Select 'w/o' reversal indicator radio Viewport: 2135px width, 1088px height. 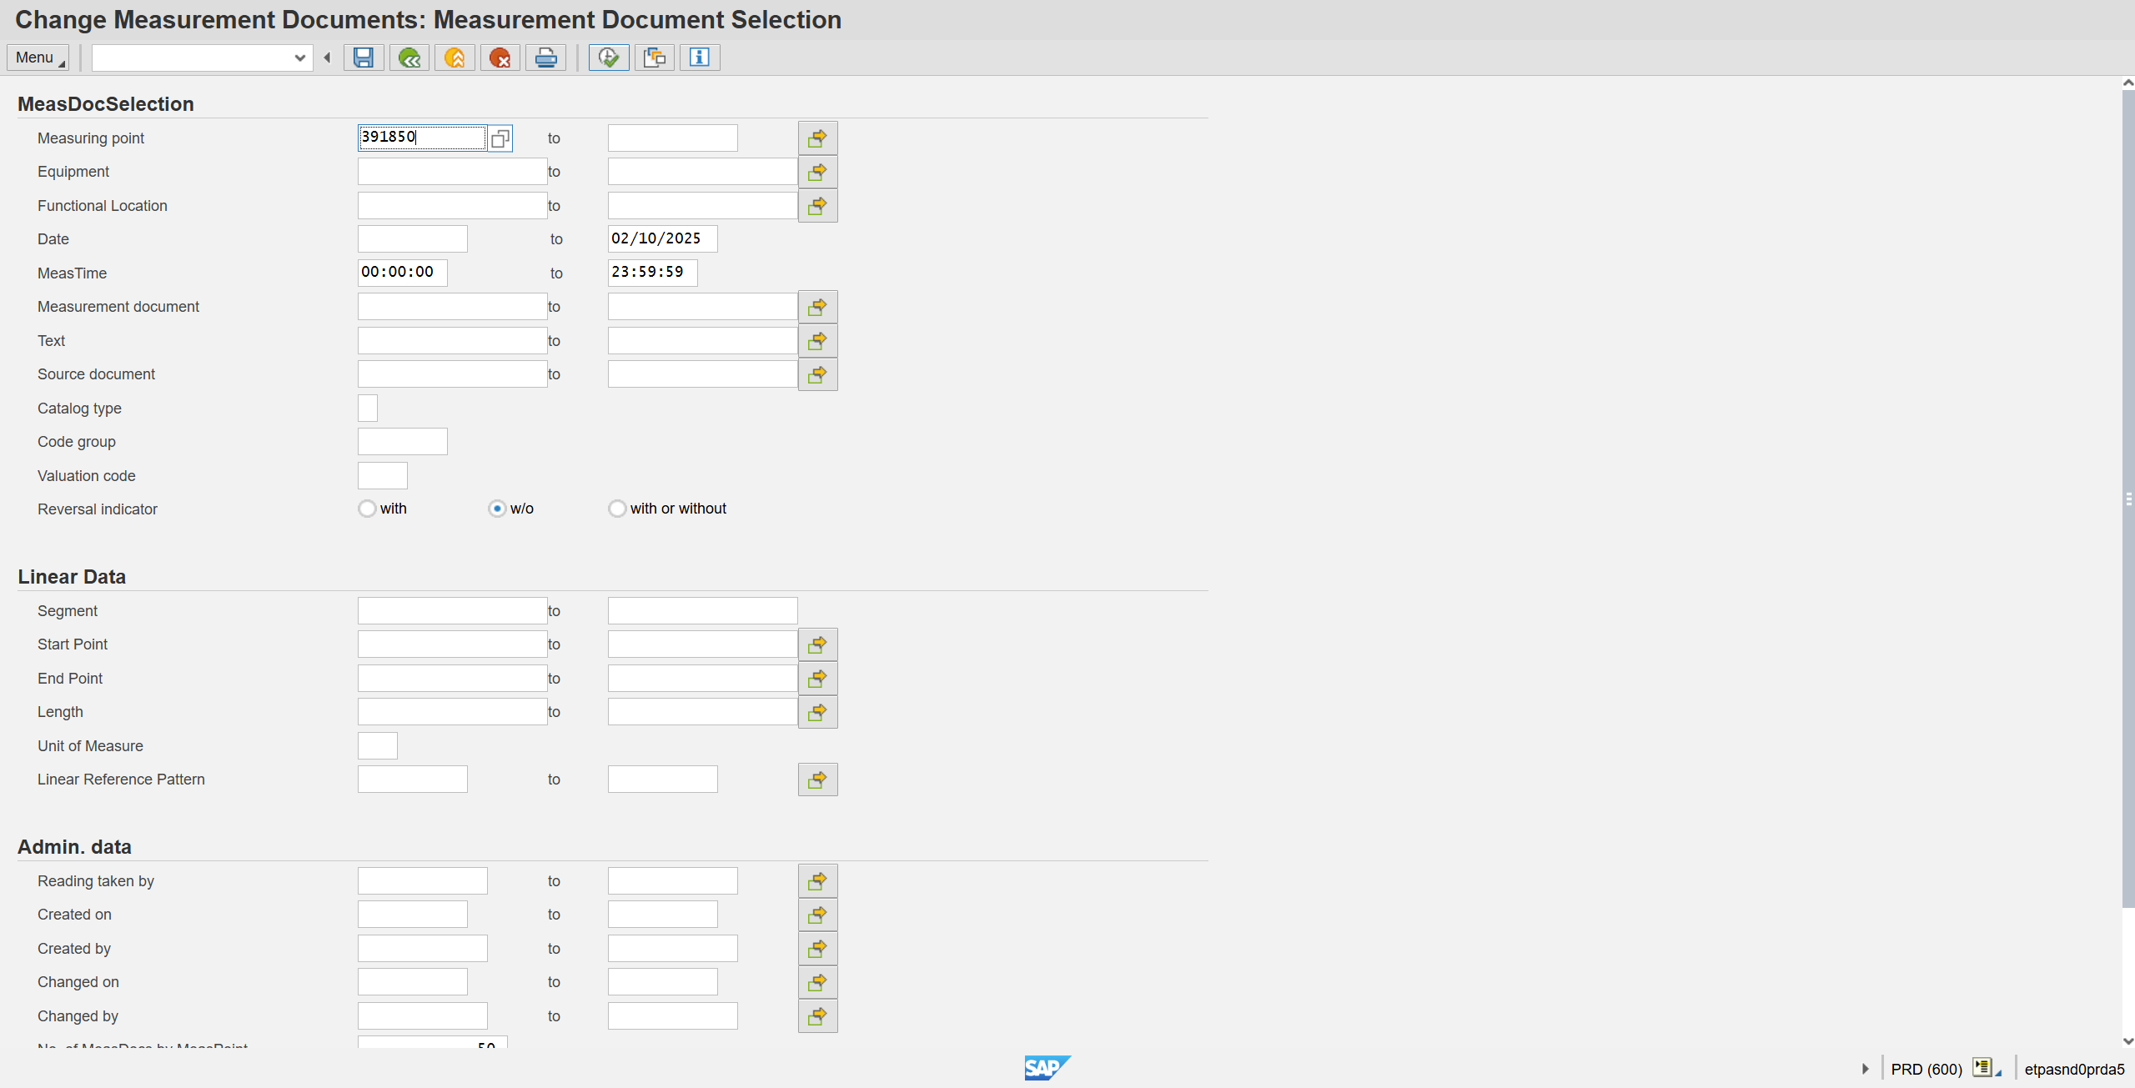(x=497, y=509)
